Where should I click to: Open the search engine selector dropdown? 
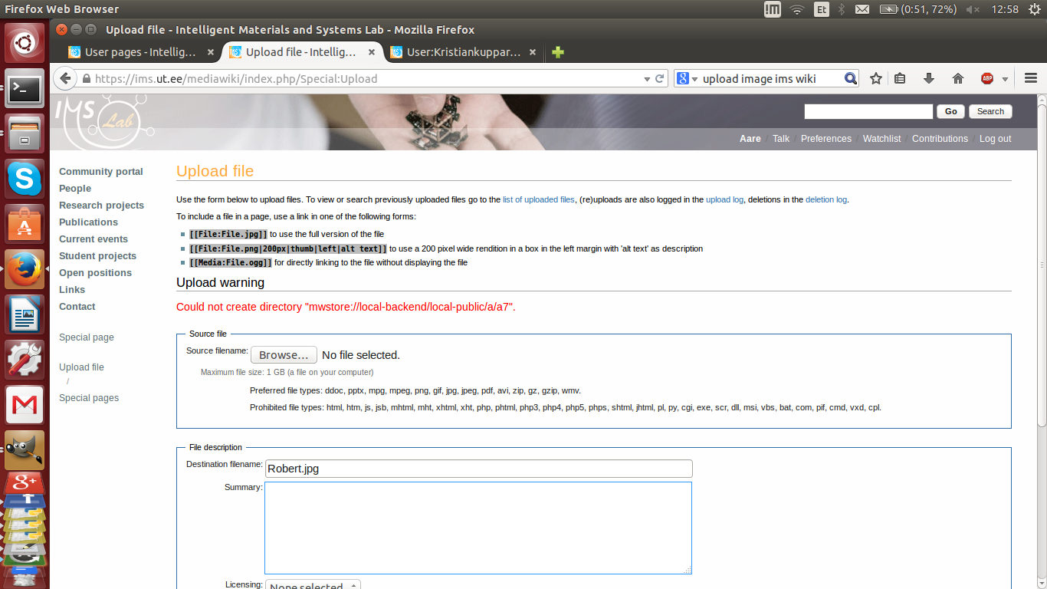(687, 78)
